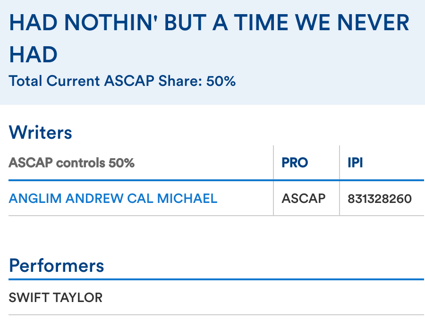Select the ASCAP value in PRO column
Screen dimensions: 425x336
click(303, 198)
